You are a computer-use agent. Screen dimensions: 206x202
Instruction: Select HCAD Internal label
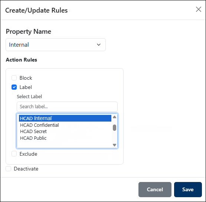65,118
